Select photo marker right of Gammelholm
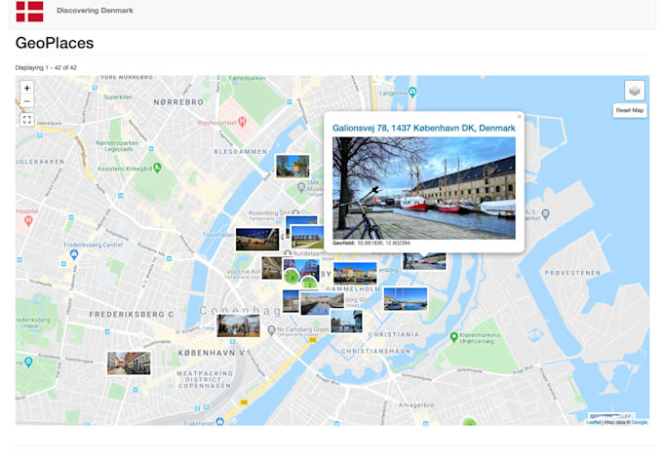 click(405, 298)
